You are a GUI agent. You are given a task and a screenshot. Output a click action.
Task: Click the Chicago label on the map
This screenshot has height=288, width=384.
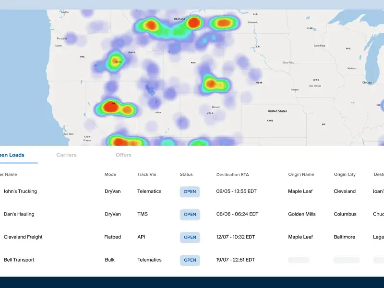tap(367, 83)
